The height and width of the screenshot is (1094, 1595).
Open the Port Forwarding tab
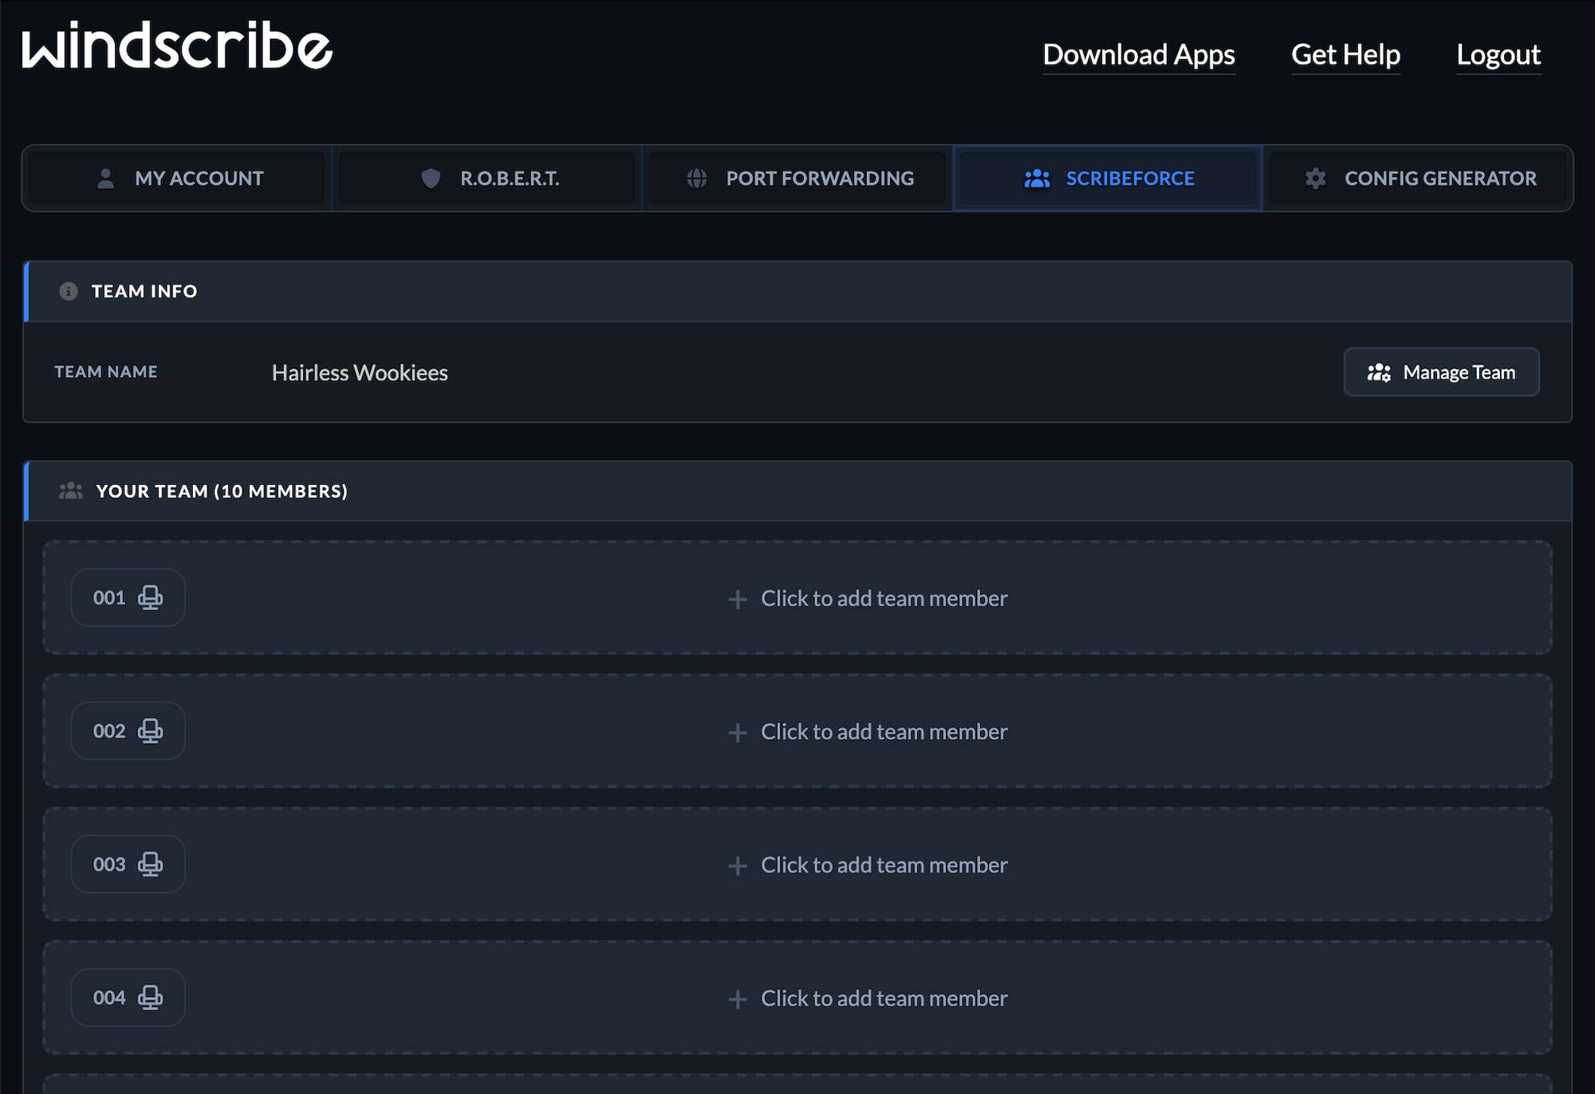[797, 179]
